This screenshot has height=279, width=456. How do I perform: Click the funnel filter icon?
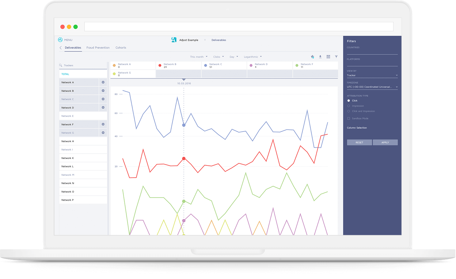(x=336, y=57)
